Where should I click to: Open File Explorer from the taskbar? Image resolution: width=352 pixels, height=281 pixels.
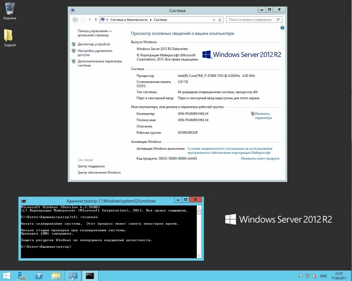pos(56,276)
